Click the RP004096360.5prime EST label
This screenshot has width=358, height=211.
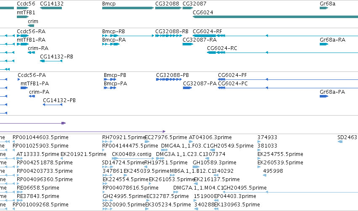tap(45, 179)
